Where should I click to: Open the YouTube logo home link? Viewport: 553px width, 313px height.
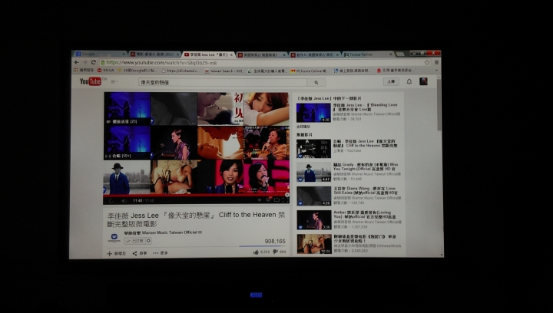pos(91,81)
